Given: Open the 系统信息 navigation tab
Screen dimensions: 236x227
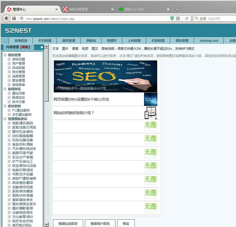Looking at the screenshot, I should pyautogui.click(x=20, y=41).
